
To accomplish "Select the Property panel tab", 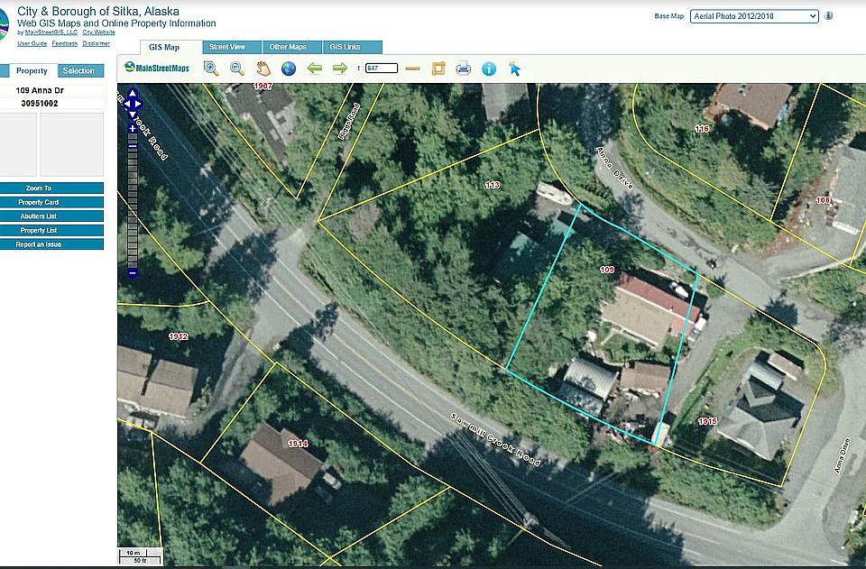I will tap(32, 70).
